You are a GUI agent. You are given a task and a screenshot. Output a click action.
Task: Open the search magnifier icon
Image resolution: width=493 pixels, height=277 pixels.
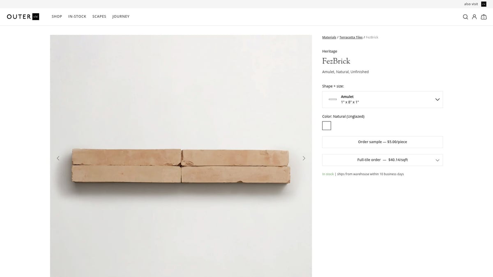click(x=465, y=17)
